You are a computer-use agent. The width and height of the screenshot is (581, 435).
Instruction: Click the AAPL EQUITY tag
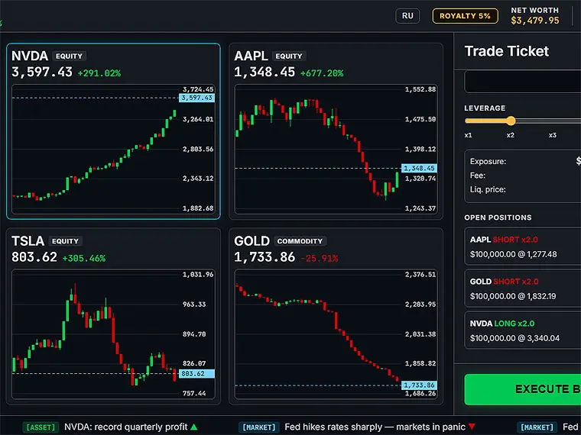tap(289, 56)
